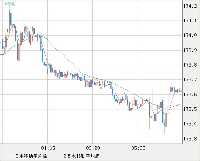Click the 01:05 time axis label
This screenshot has height=161, width=200.
pos(48,148)
